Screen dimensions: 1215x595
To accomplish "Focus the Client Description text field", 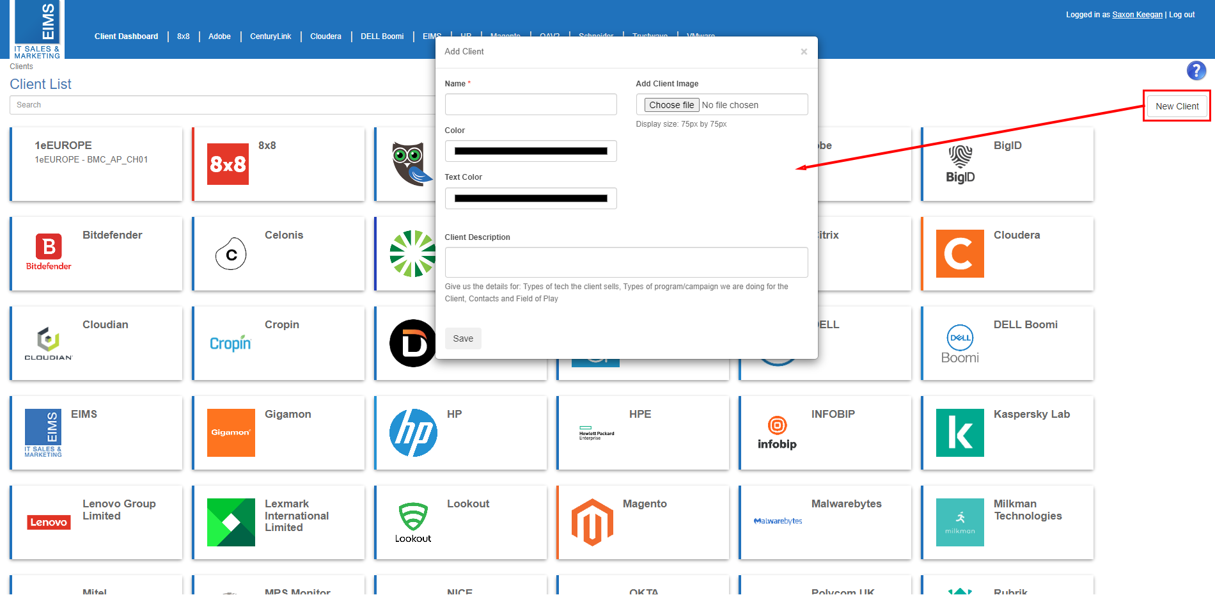I will click(x=626, y=262).
